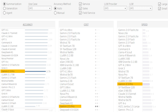Viewport: 168px width, 112px height.
Task: Select Nova Premier in Accuracy list
Action: click(7, 58)
